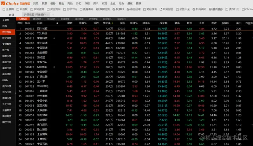This screenshot has width=253, height=146.
Task: Open 债市日历 in the toolbar
Action: pos(232,9)
